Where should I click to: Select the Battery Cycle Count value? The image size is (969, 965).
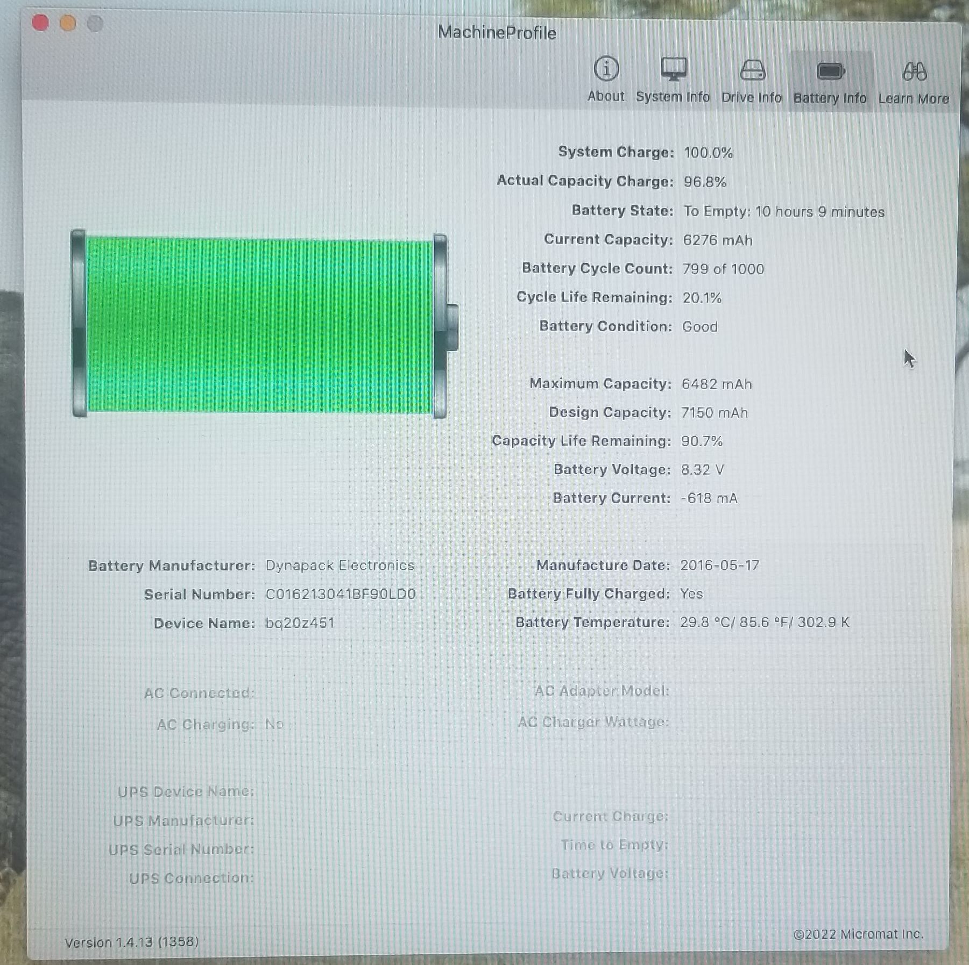pyautogui.click(x=723, y=269)
